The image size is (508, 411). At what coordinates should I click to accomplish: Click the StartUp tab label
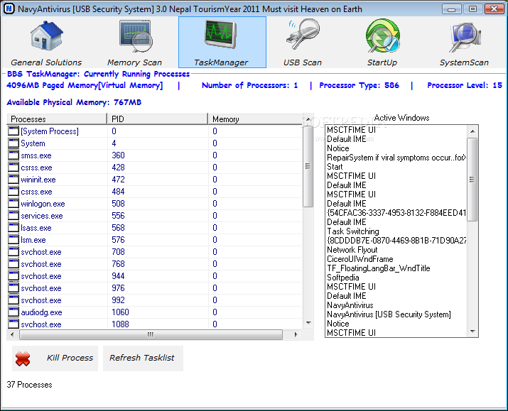[382, 62]
